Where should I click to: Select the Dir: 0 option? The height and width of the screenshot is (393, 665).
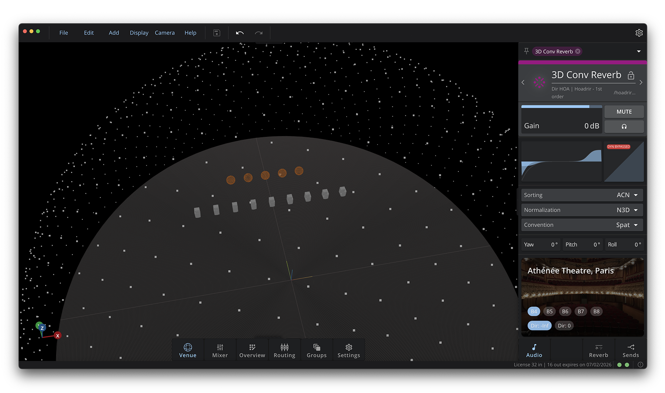[x=564, y=326]
